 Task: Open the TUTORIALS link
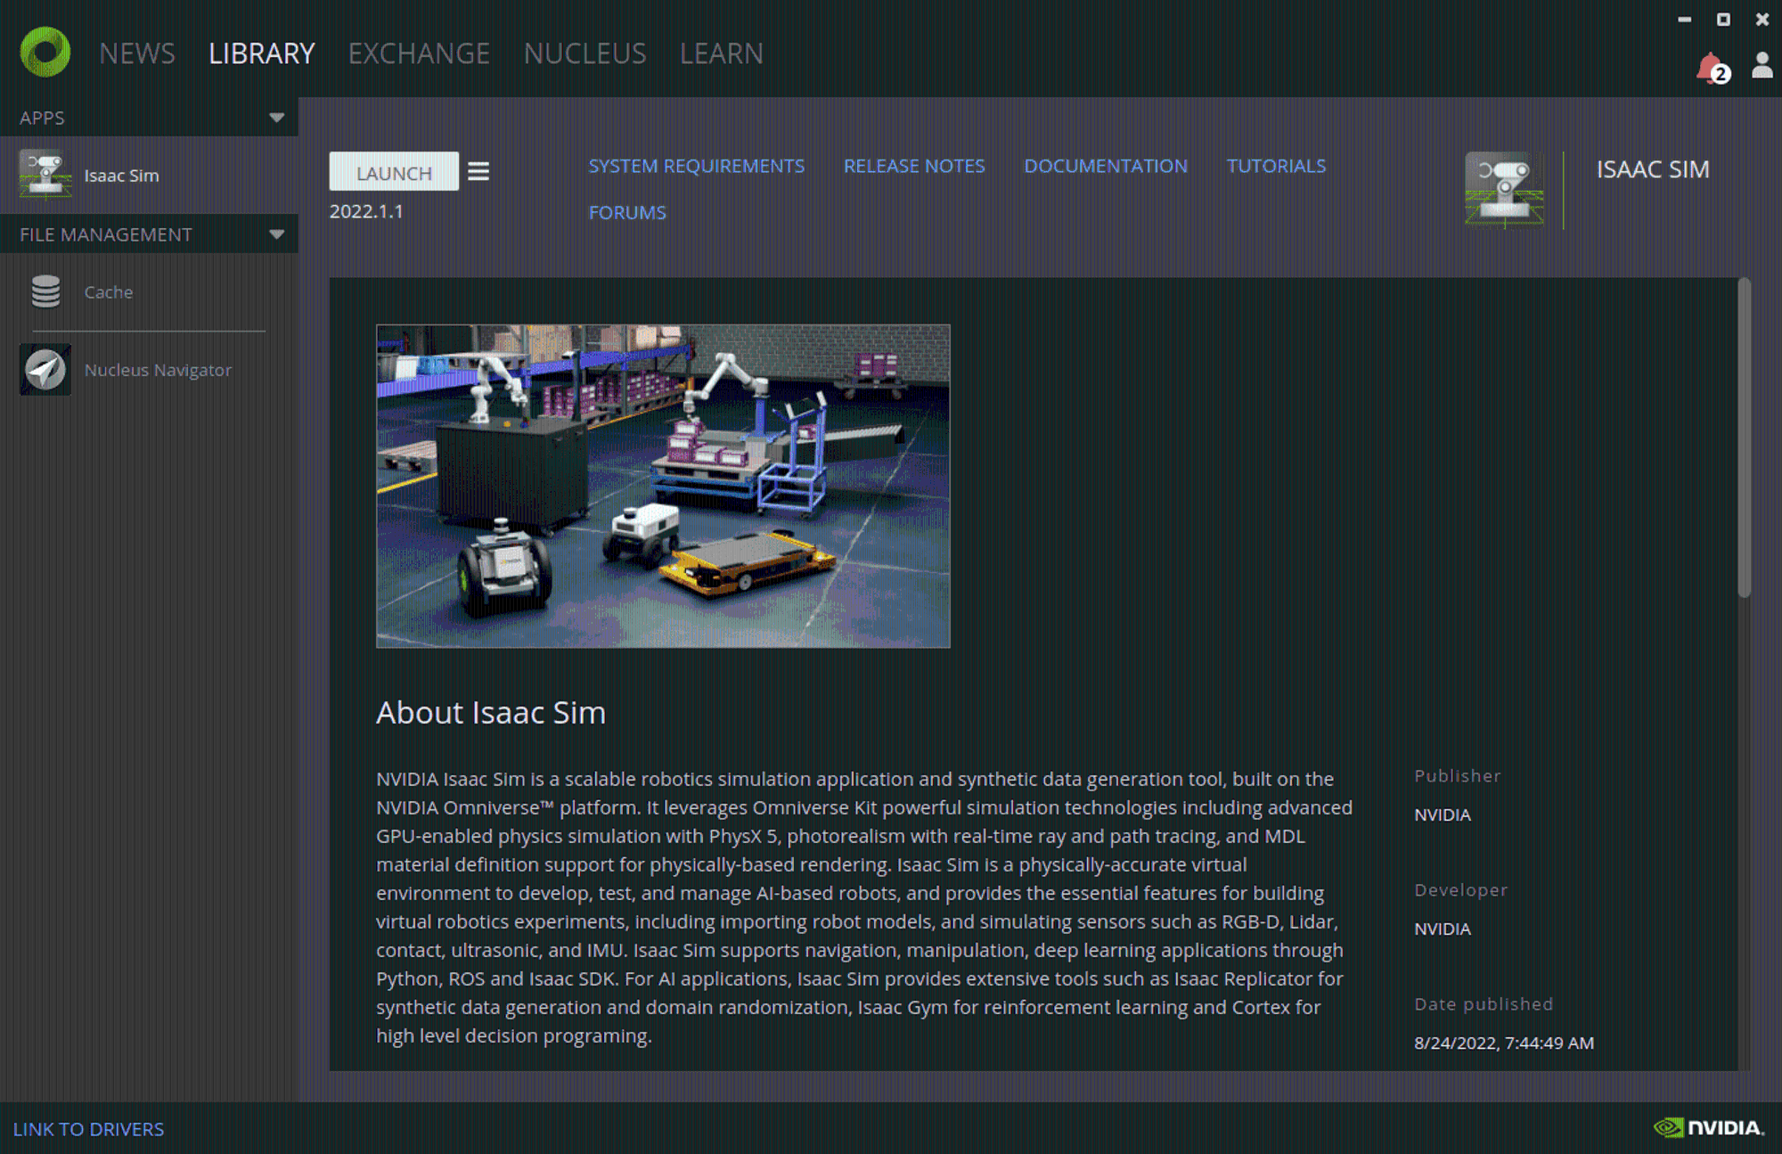coord(1276,166)
